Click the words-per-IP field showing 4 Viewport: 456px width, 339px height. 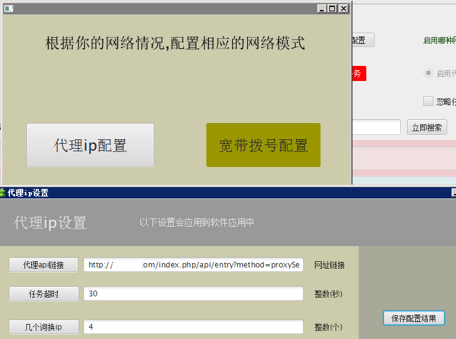[193, 327]
